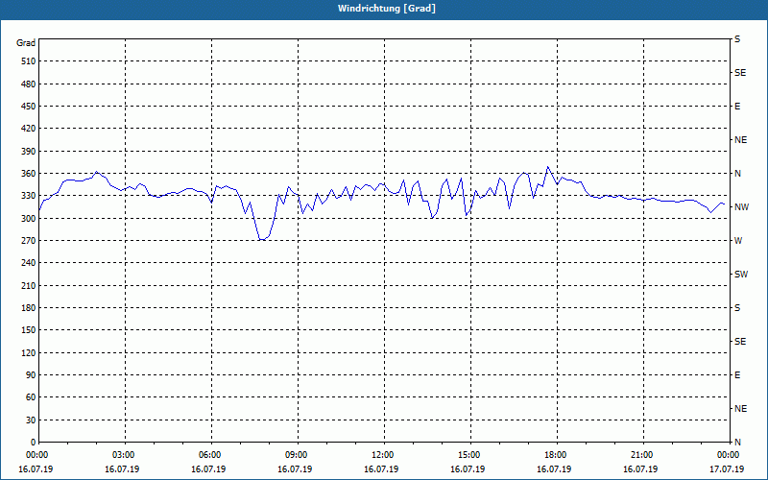This screenshot has width=768, height=480.
Task: Click the E compass label beside 90 gridline
Action: coord(737,375)
